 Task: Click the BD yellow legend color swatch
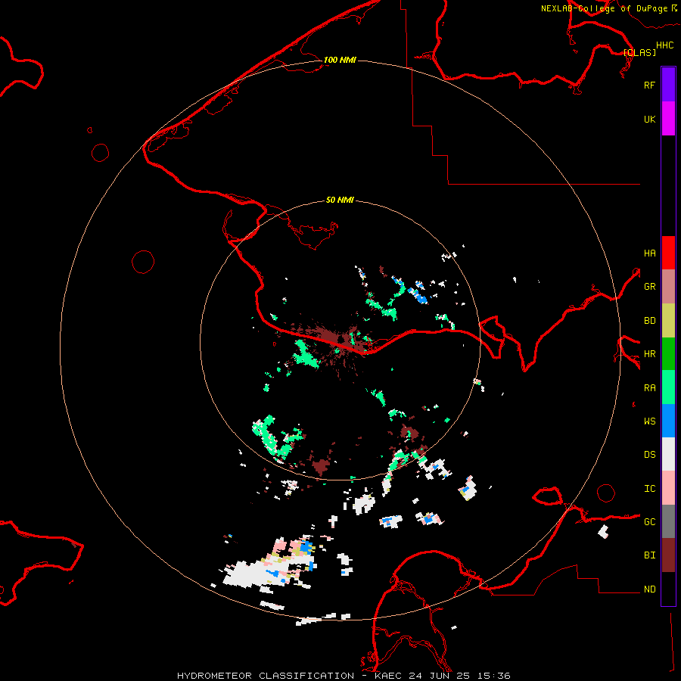point(668,320)
